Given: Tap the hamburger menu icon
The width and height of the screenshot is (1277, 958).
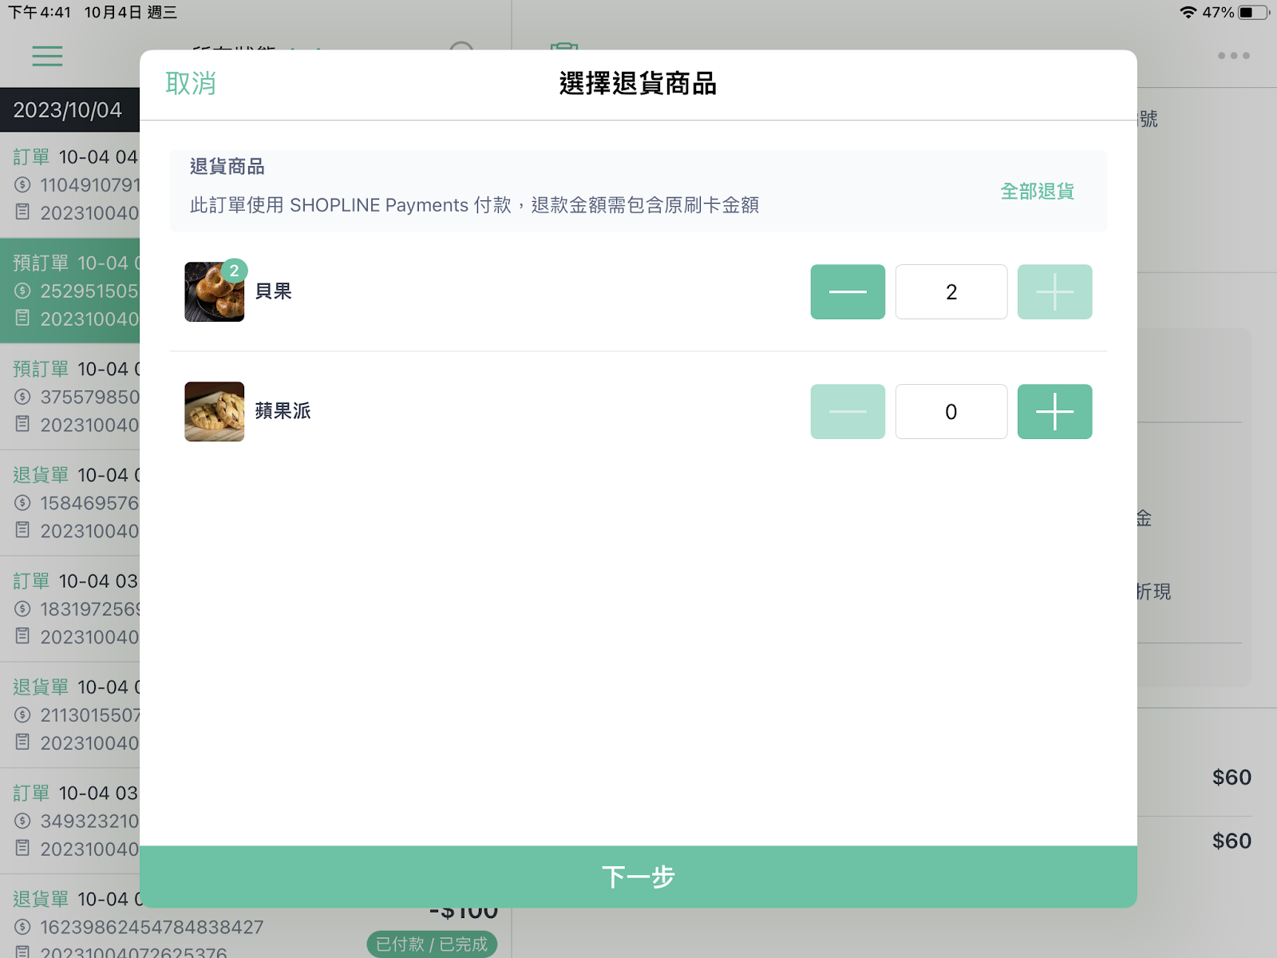Looking at the screenshot, I should 47,56.
